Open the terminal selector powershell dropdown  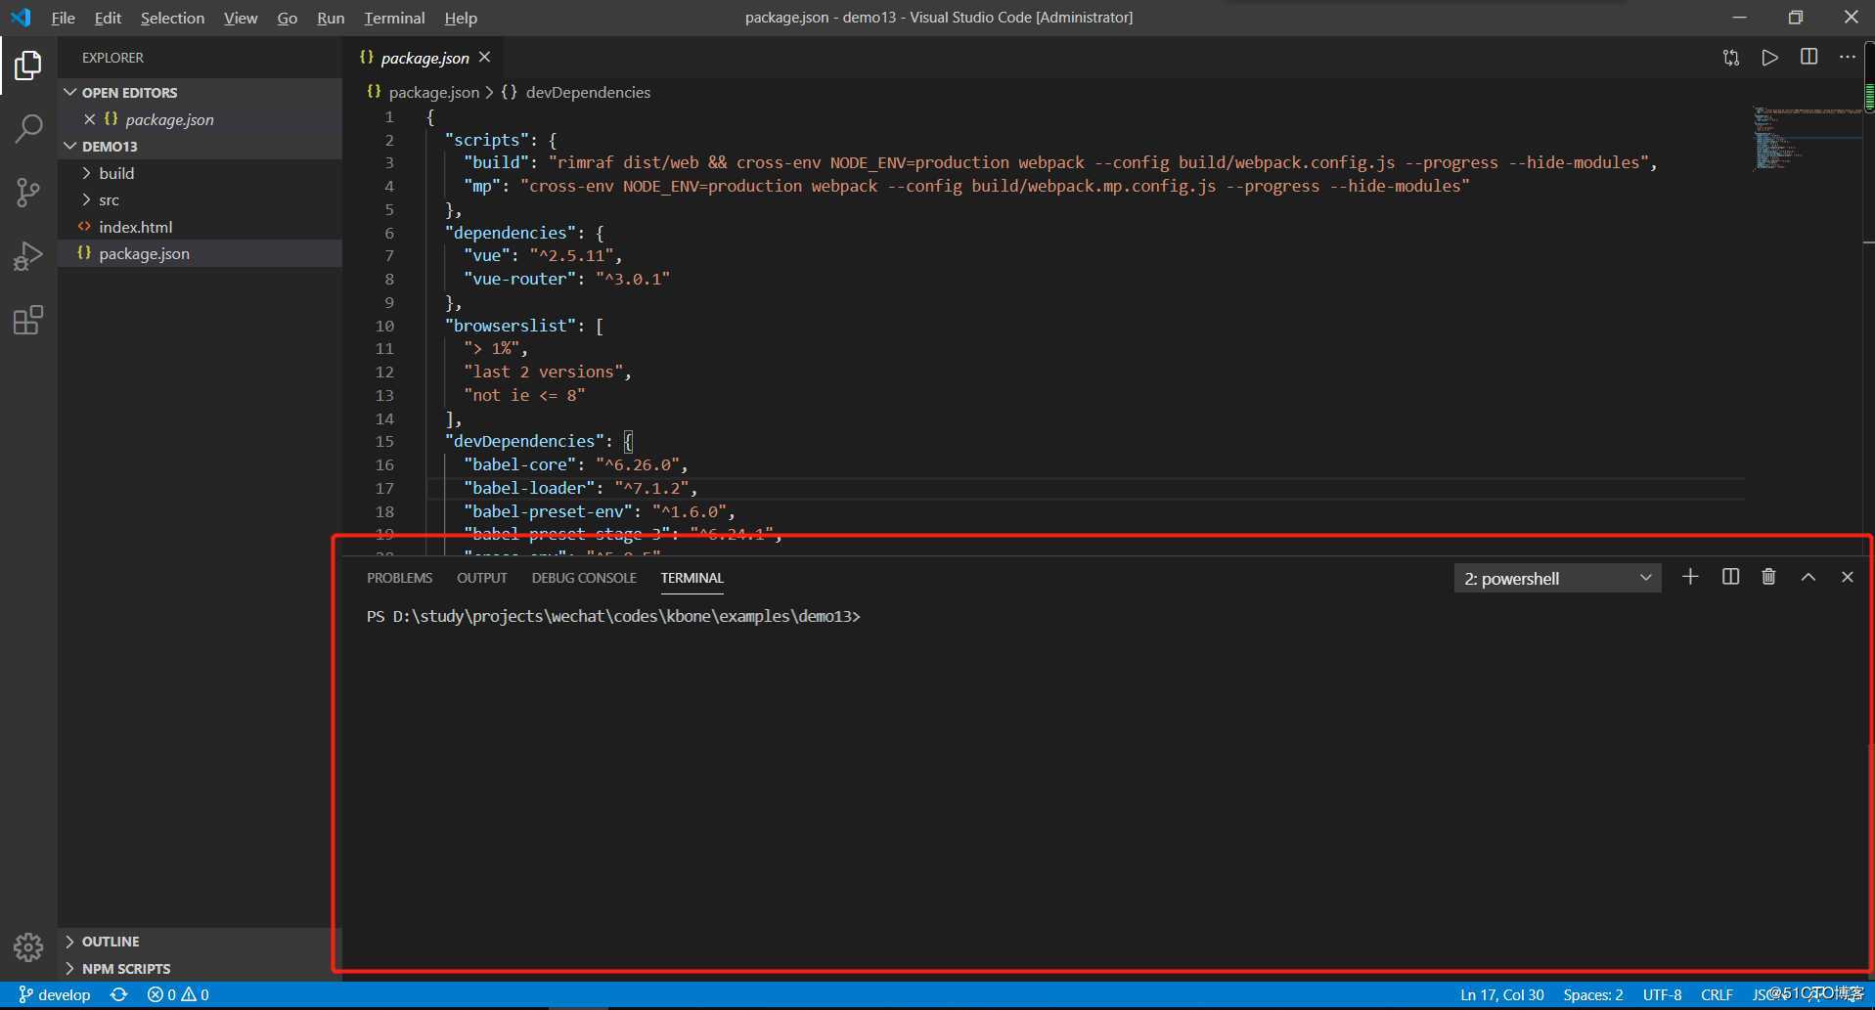[x=1557, y=578]
